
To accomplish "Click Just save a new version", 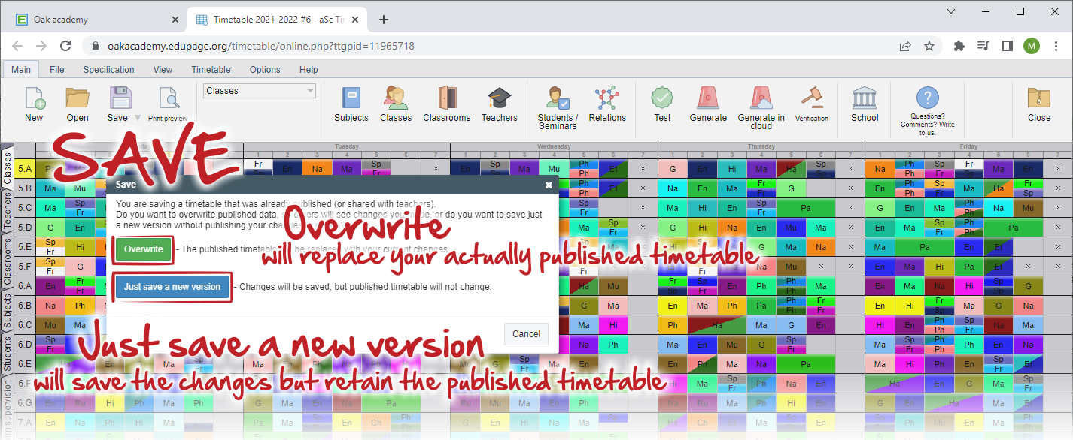I will tap(172, 287).
